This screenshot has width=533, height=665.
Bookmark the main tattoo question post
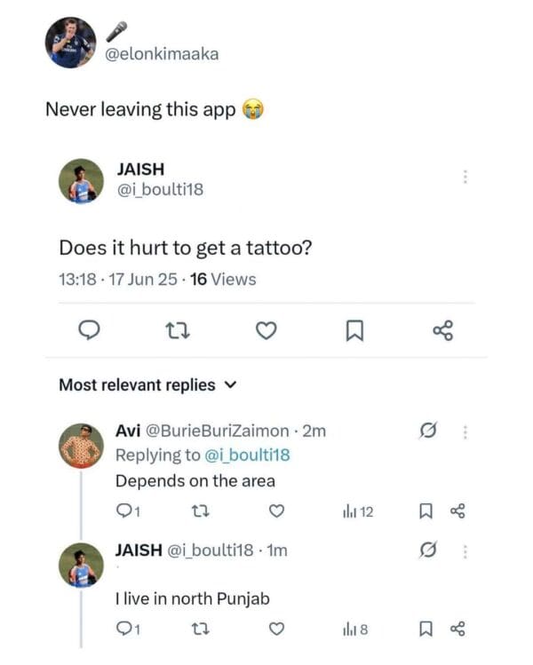point(353,331)
